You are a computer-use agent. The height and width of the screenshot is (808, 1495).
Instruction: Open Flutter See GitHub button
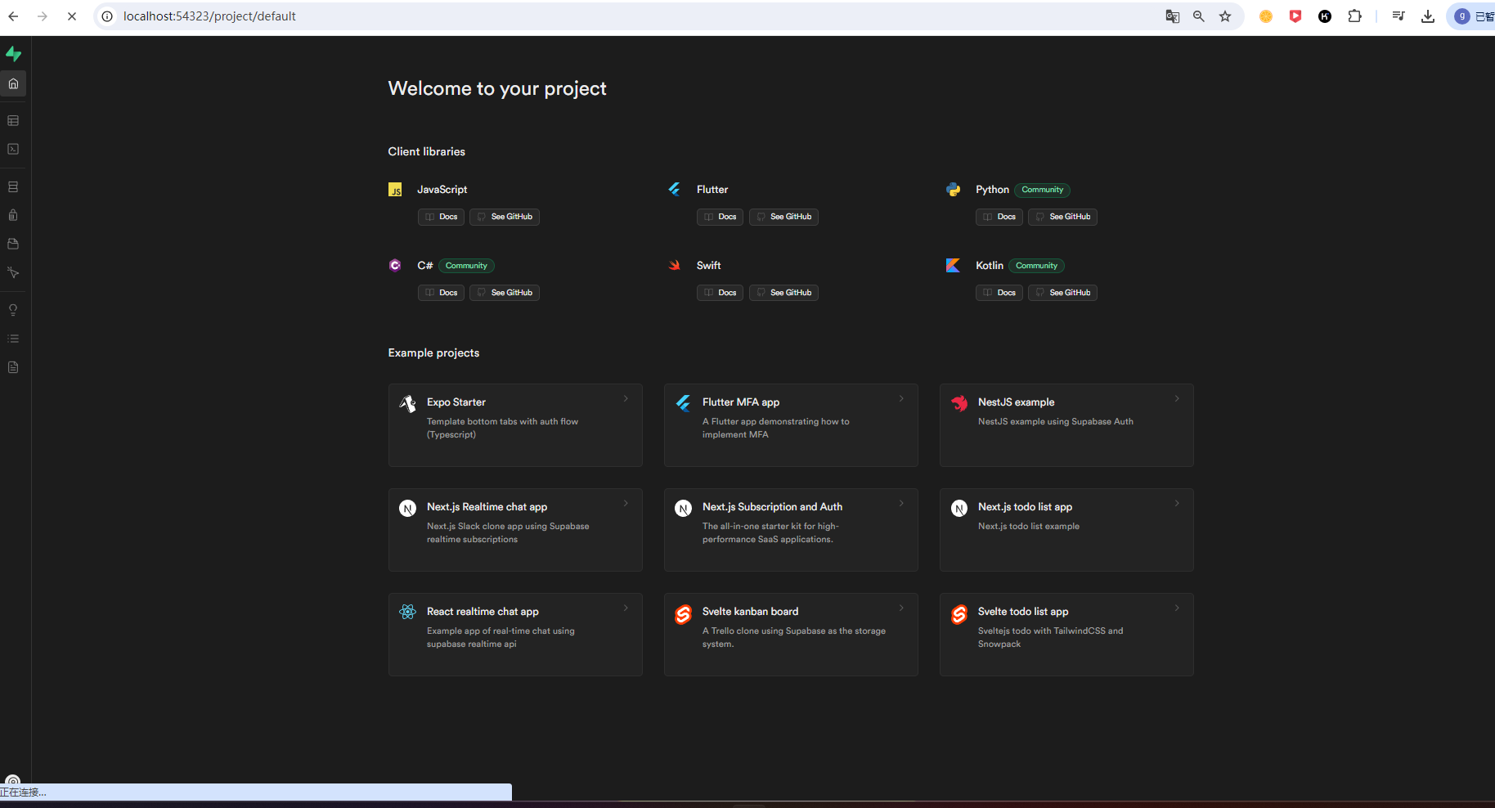pyautogui.click(x=783, y=217)
